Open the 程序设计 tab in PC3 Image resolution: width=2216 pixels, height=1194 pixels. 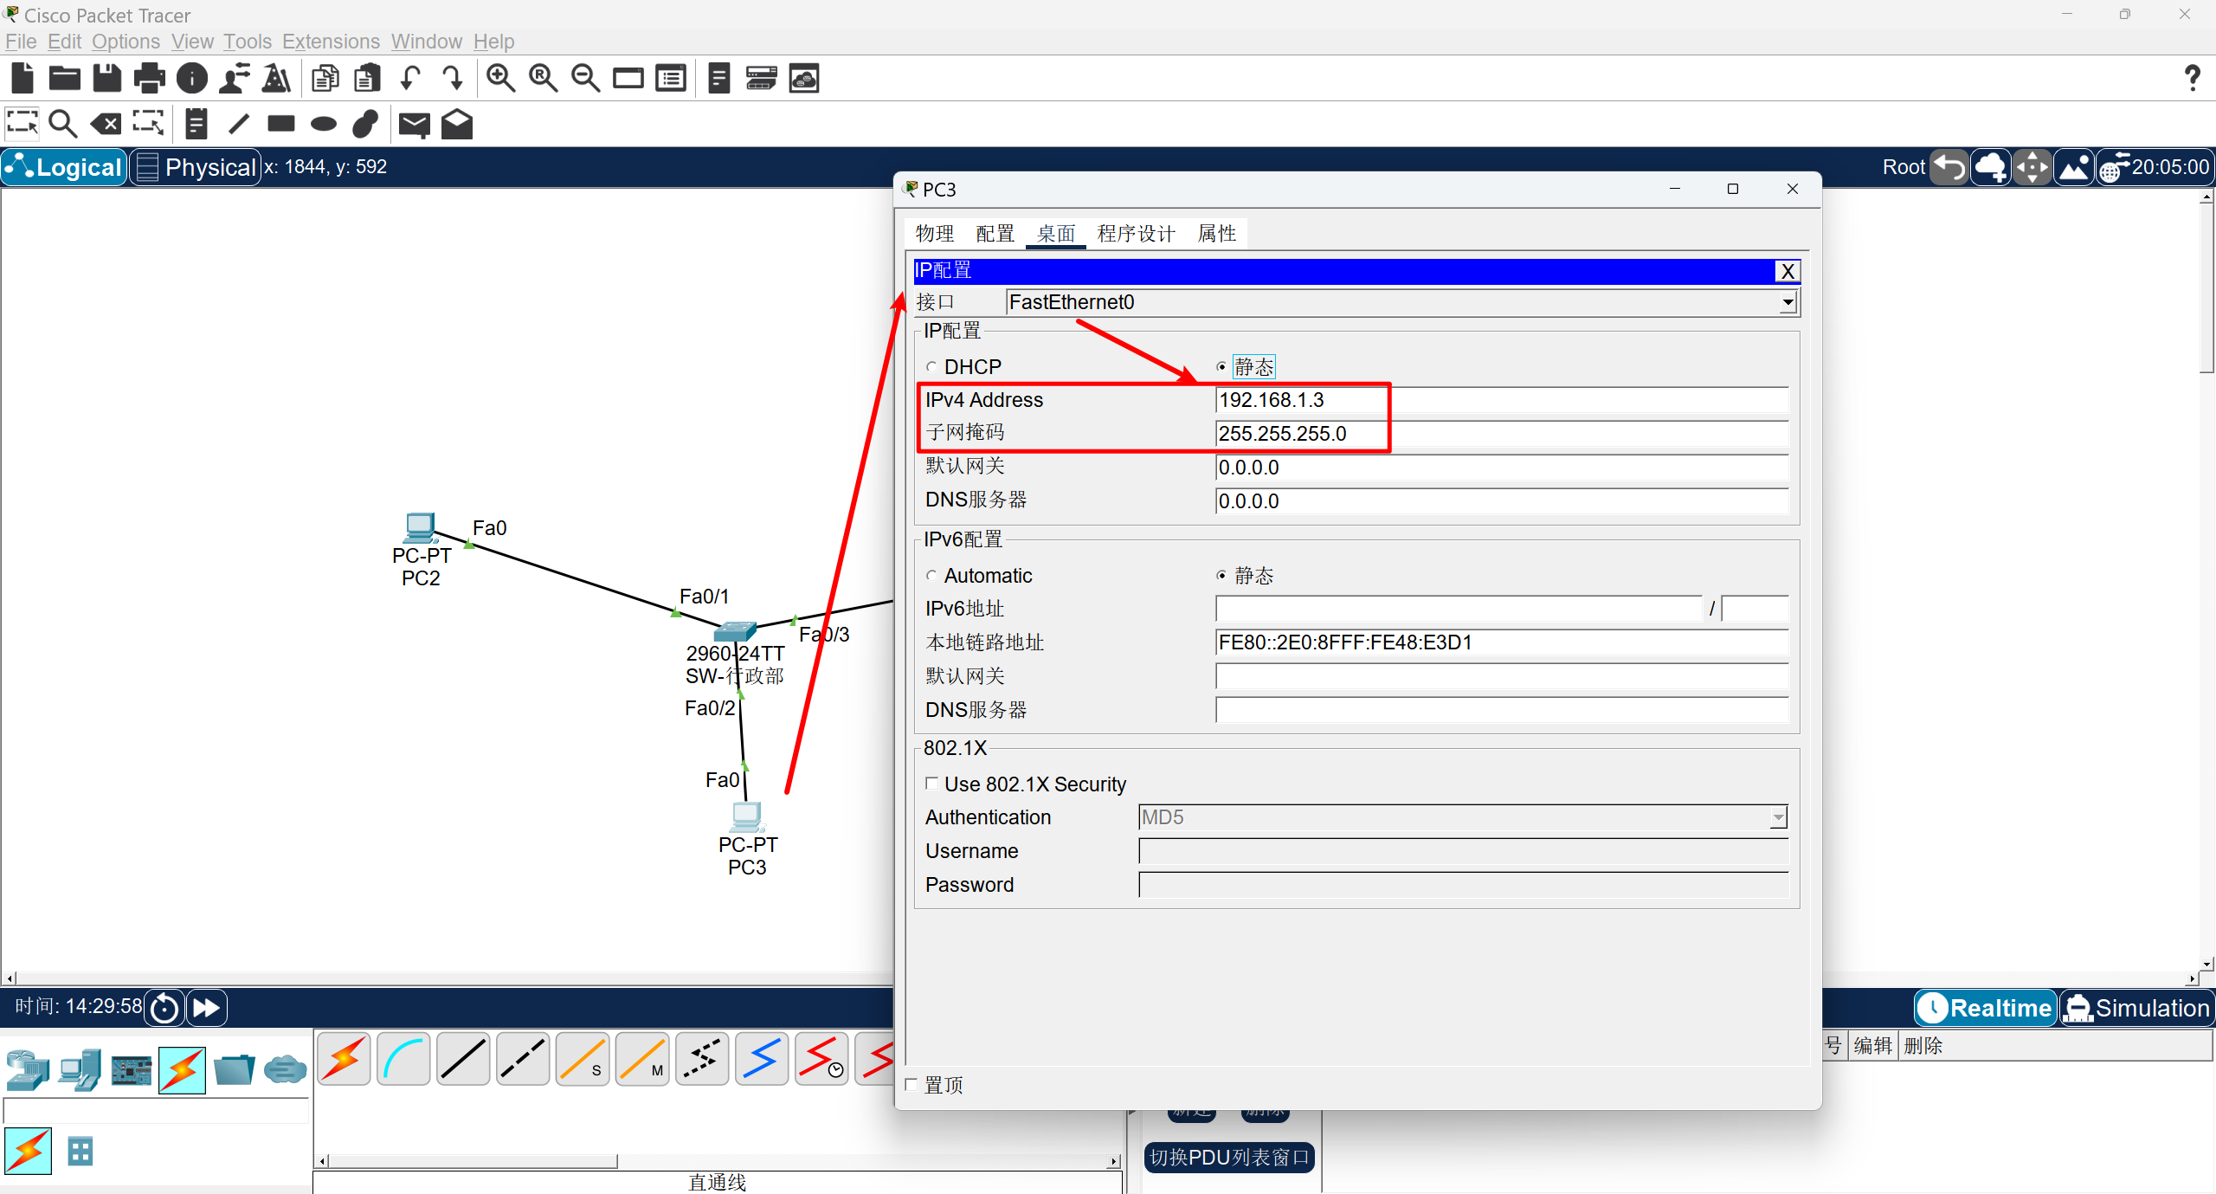coord(1136,234)
